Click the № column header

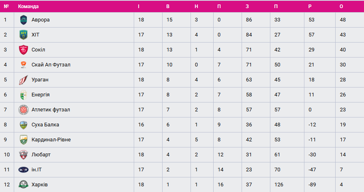6,6
